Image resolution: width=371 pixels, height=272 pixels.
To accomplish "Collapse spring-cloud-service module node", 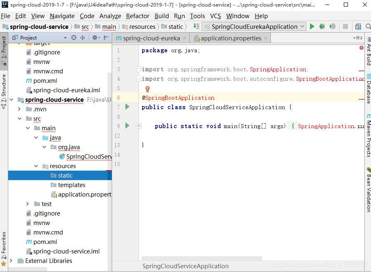I will click(x=12, y=100).
